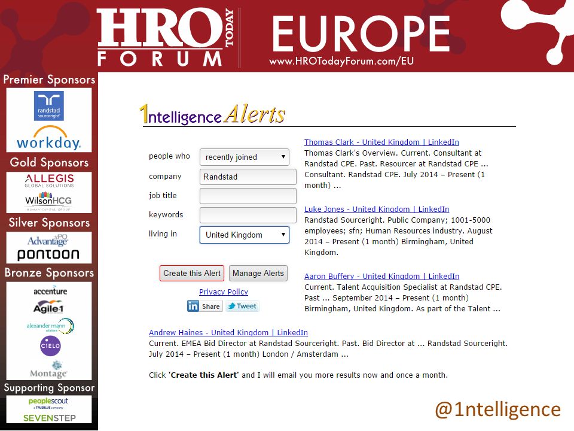The image size is (574, 431).
Task: Click the Sevenstep sponsor logo
Action: [x=50, y=418]
